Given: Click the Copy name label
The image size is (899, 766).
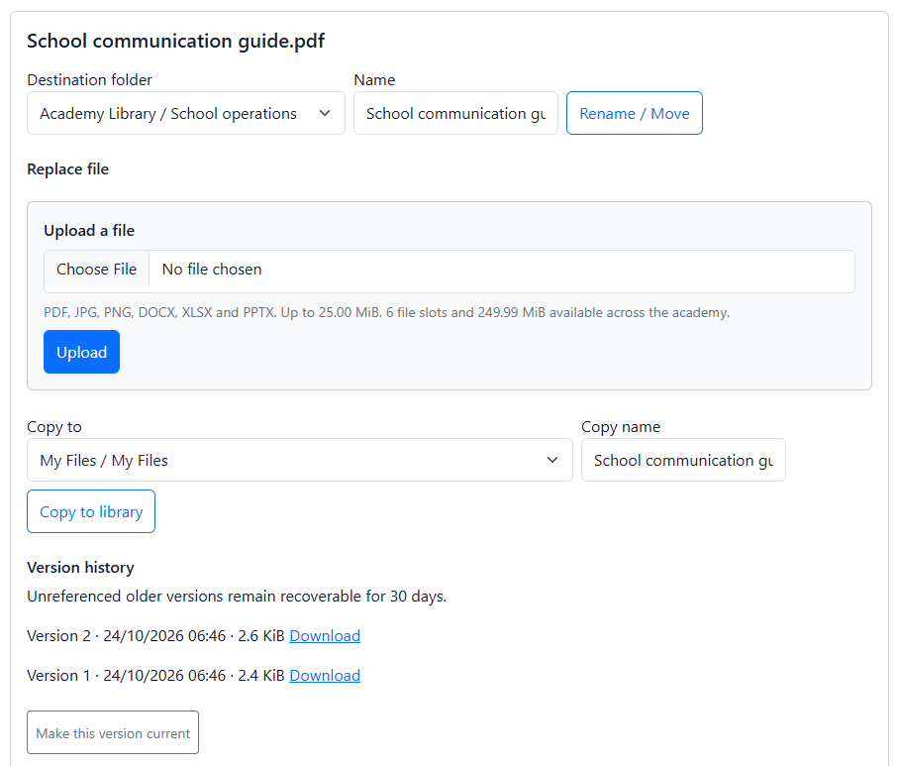Looking at the screenshot, I should [621, 427].
